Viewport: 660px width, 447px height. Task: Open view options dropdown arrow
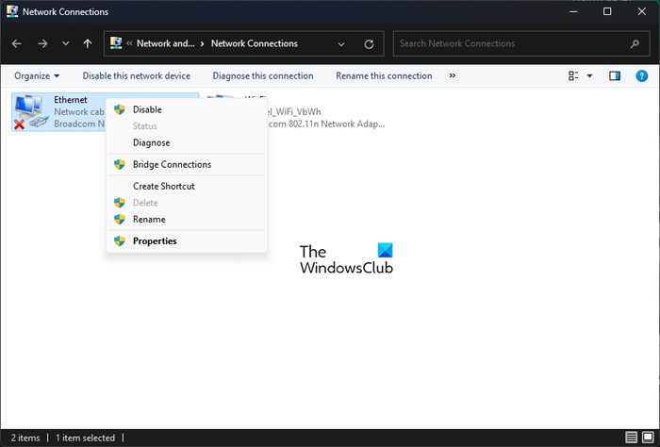[x=589, y=75]
